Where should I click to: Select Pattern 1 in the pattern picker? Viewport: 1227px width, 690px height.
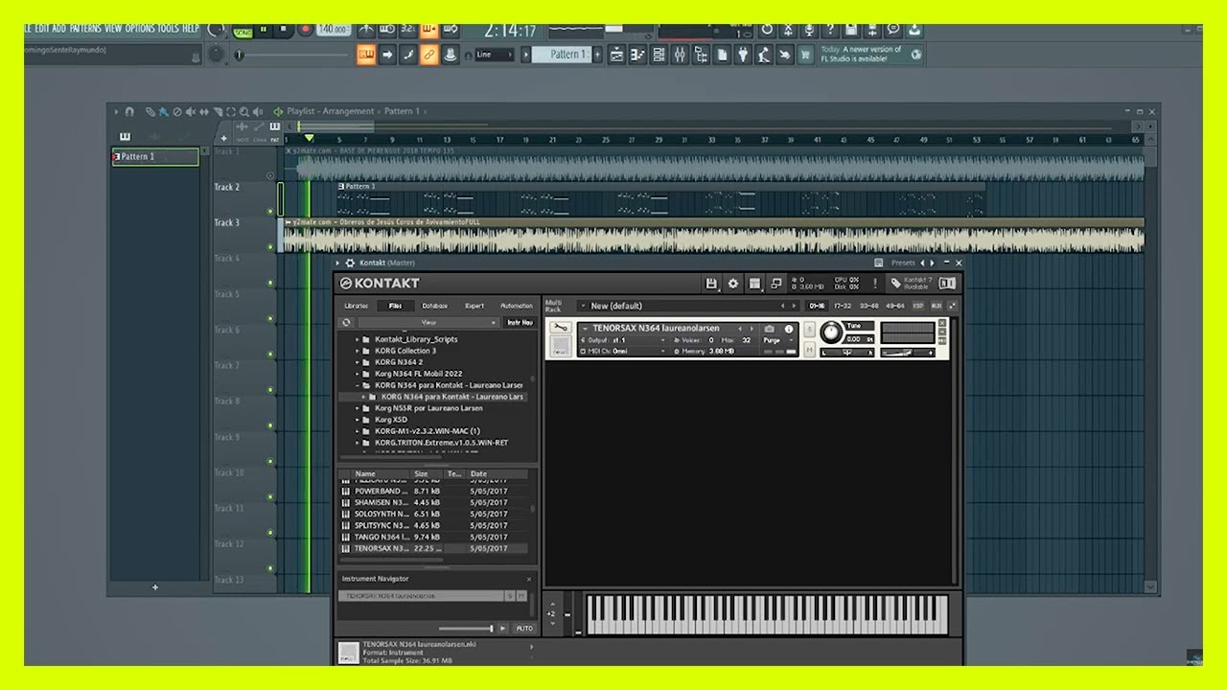click(155, 157)
